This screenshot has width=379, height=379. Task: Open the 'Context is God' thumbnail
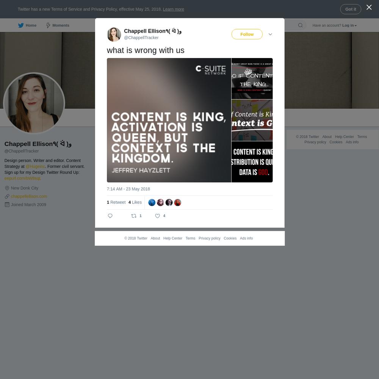click(x=252, y=120)
